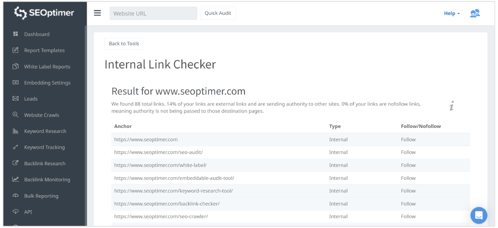Click the Backlink Monitoring chart icon
Screen dimensions: 498x228
pos(15,180)
